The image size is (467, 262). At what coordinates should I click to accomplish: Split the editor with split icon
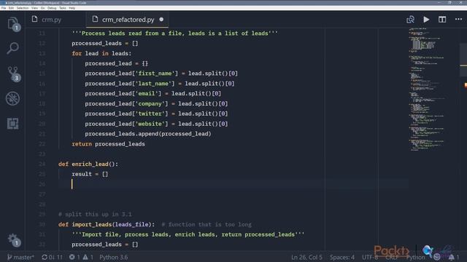click(x=442, y=20)
